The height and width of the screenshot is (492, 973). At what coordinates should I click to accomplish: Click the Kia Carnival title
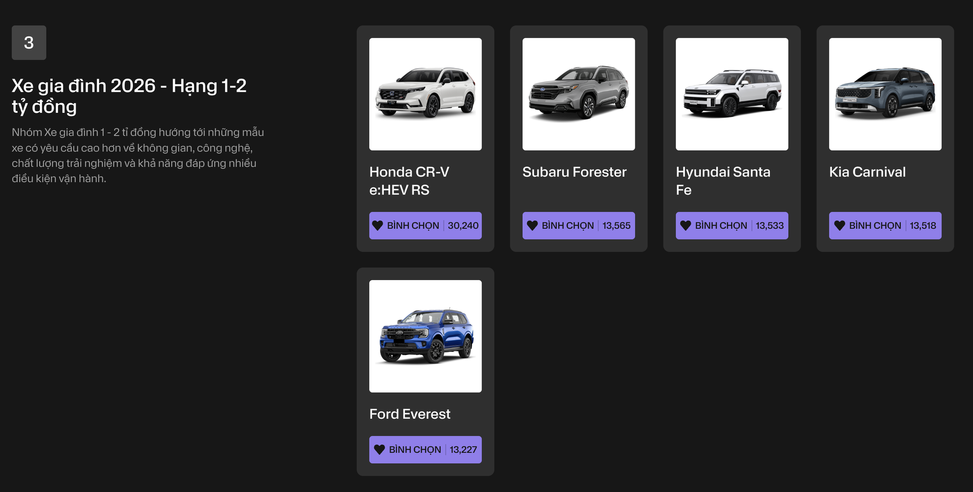(x=867, y=172)
